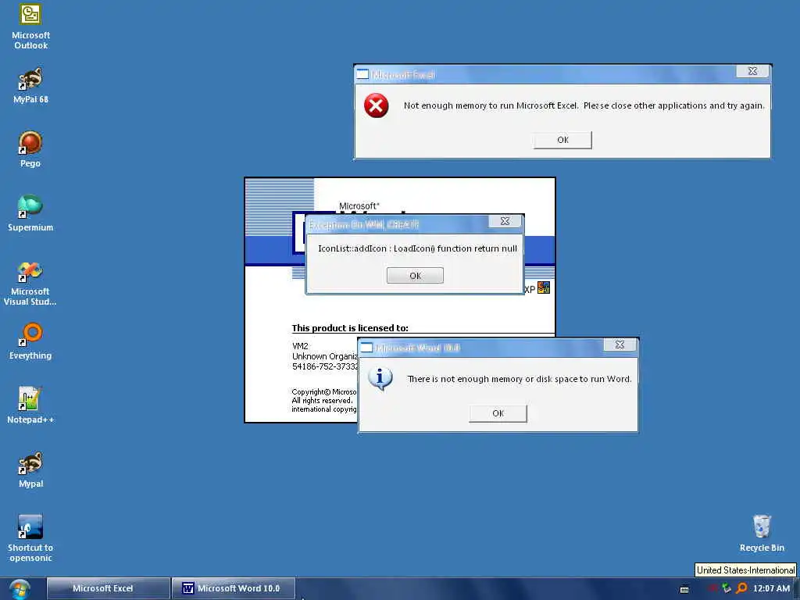Close the Microsoft Word info dialog
Viewport: 800px width, 600px height.
620,345
